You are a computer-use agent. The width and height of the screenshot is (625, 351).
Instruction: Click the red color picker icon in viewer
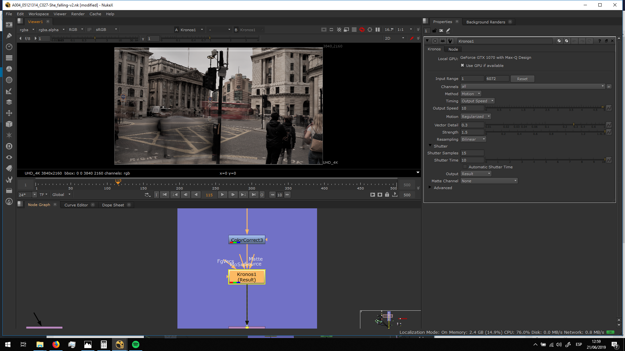(x=411, y=38)
